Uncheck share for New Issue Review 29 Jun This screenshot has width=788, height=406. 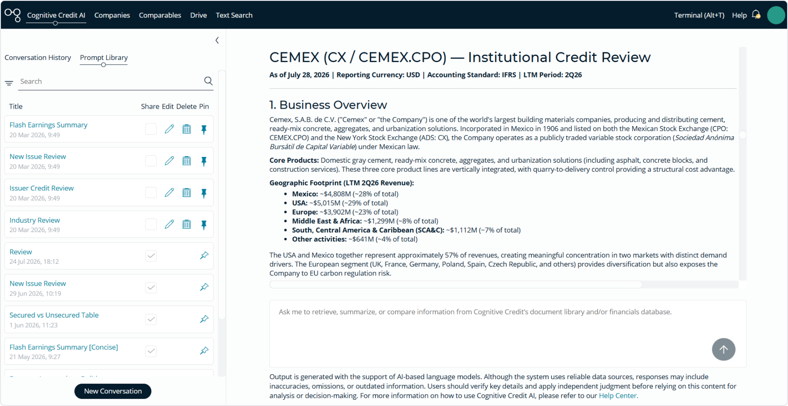click(x=151, y=288)
